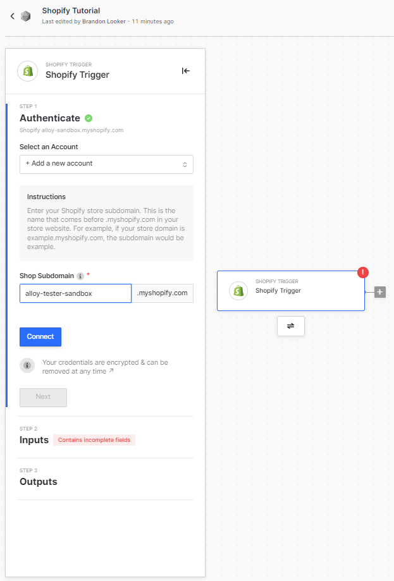Add a new block with the plus icon
394x581 pixels.
(379, 291)
